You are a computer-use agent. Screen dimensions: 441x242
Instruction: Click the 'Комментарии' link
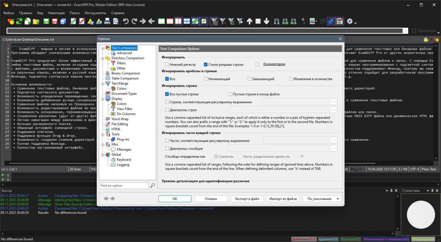[274, 64]
